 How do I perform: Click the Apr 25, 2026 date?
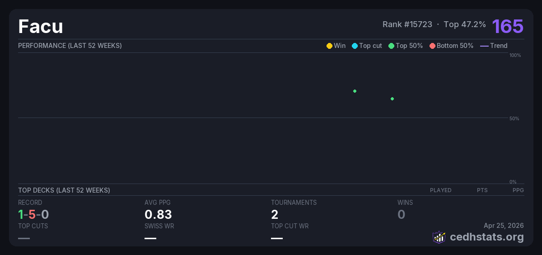click(504, 225)
